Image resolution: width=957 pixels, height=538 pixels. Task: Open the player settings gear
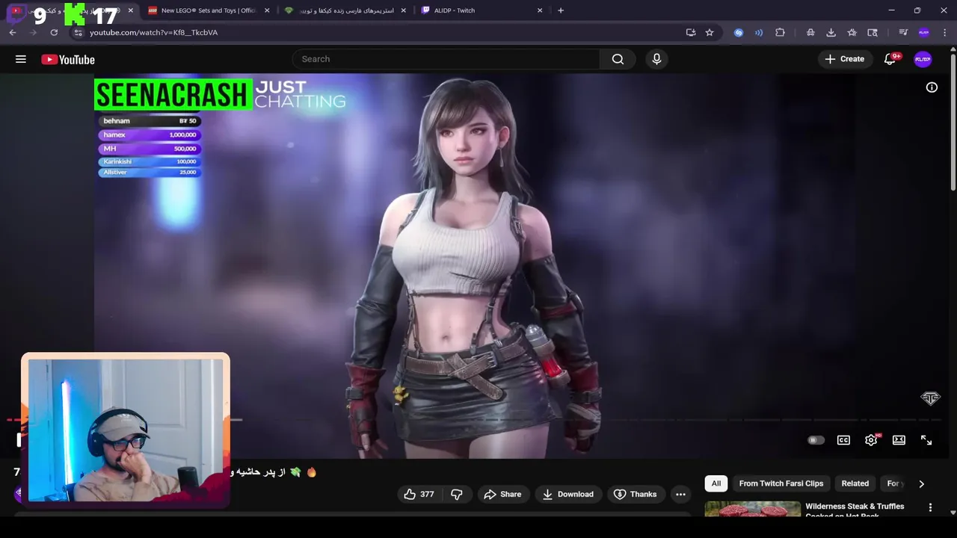pyautogui.click(x=871, y=440)
